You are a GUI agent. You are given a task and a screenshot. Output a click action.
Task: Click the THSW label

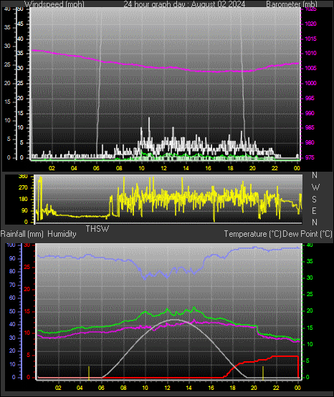click(x=97, y=229)
